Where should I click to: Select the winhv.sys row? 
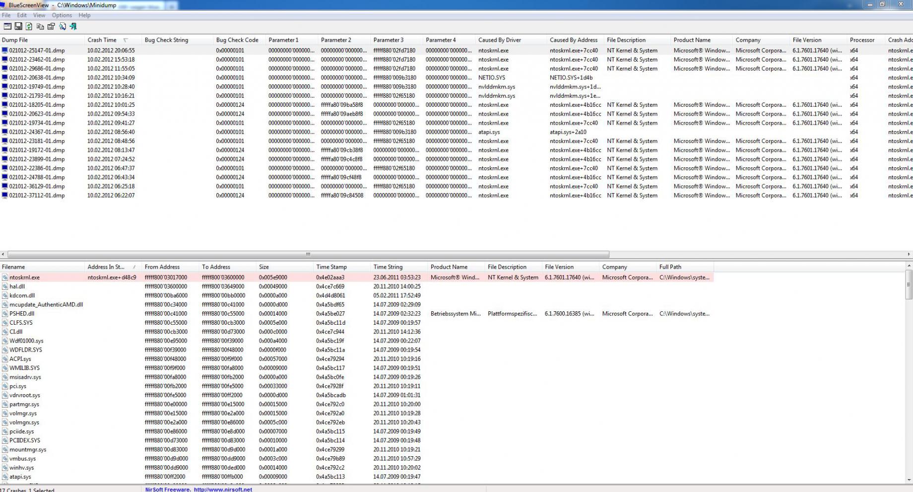point(357,468)
